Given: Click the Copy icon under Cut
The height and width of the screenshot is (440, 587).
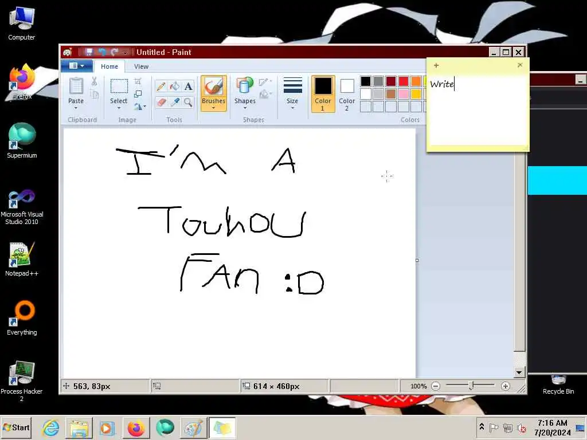Looking at the screenshot, I should point(95,95).
